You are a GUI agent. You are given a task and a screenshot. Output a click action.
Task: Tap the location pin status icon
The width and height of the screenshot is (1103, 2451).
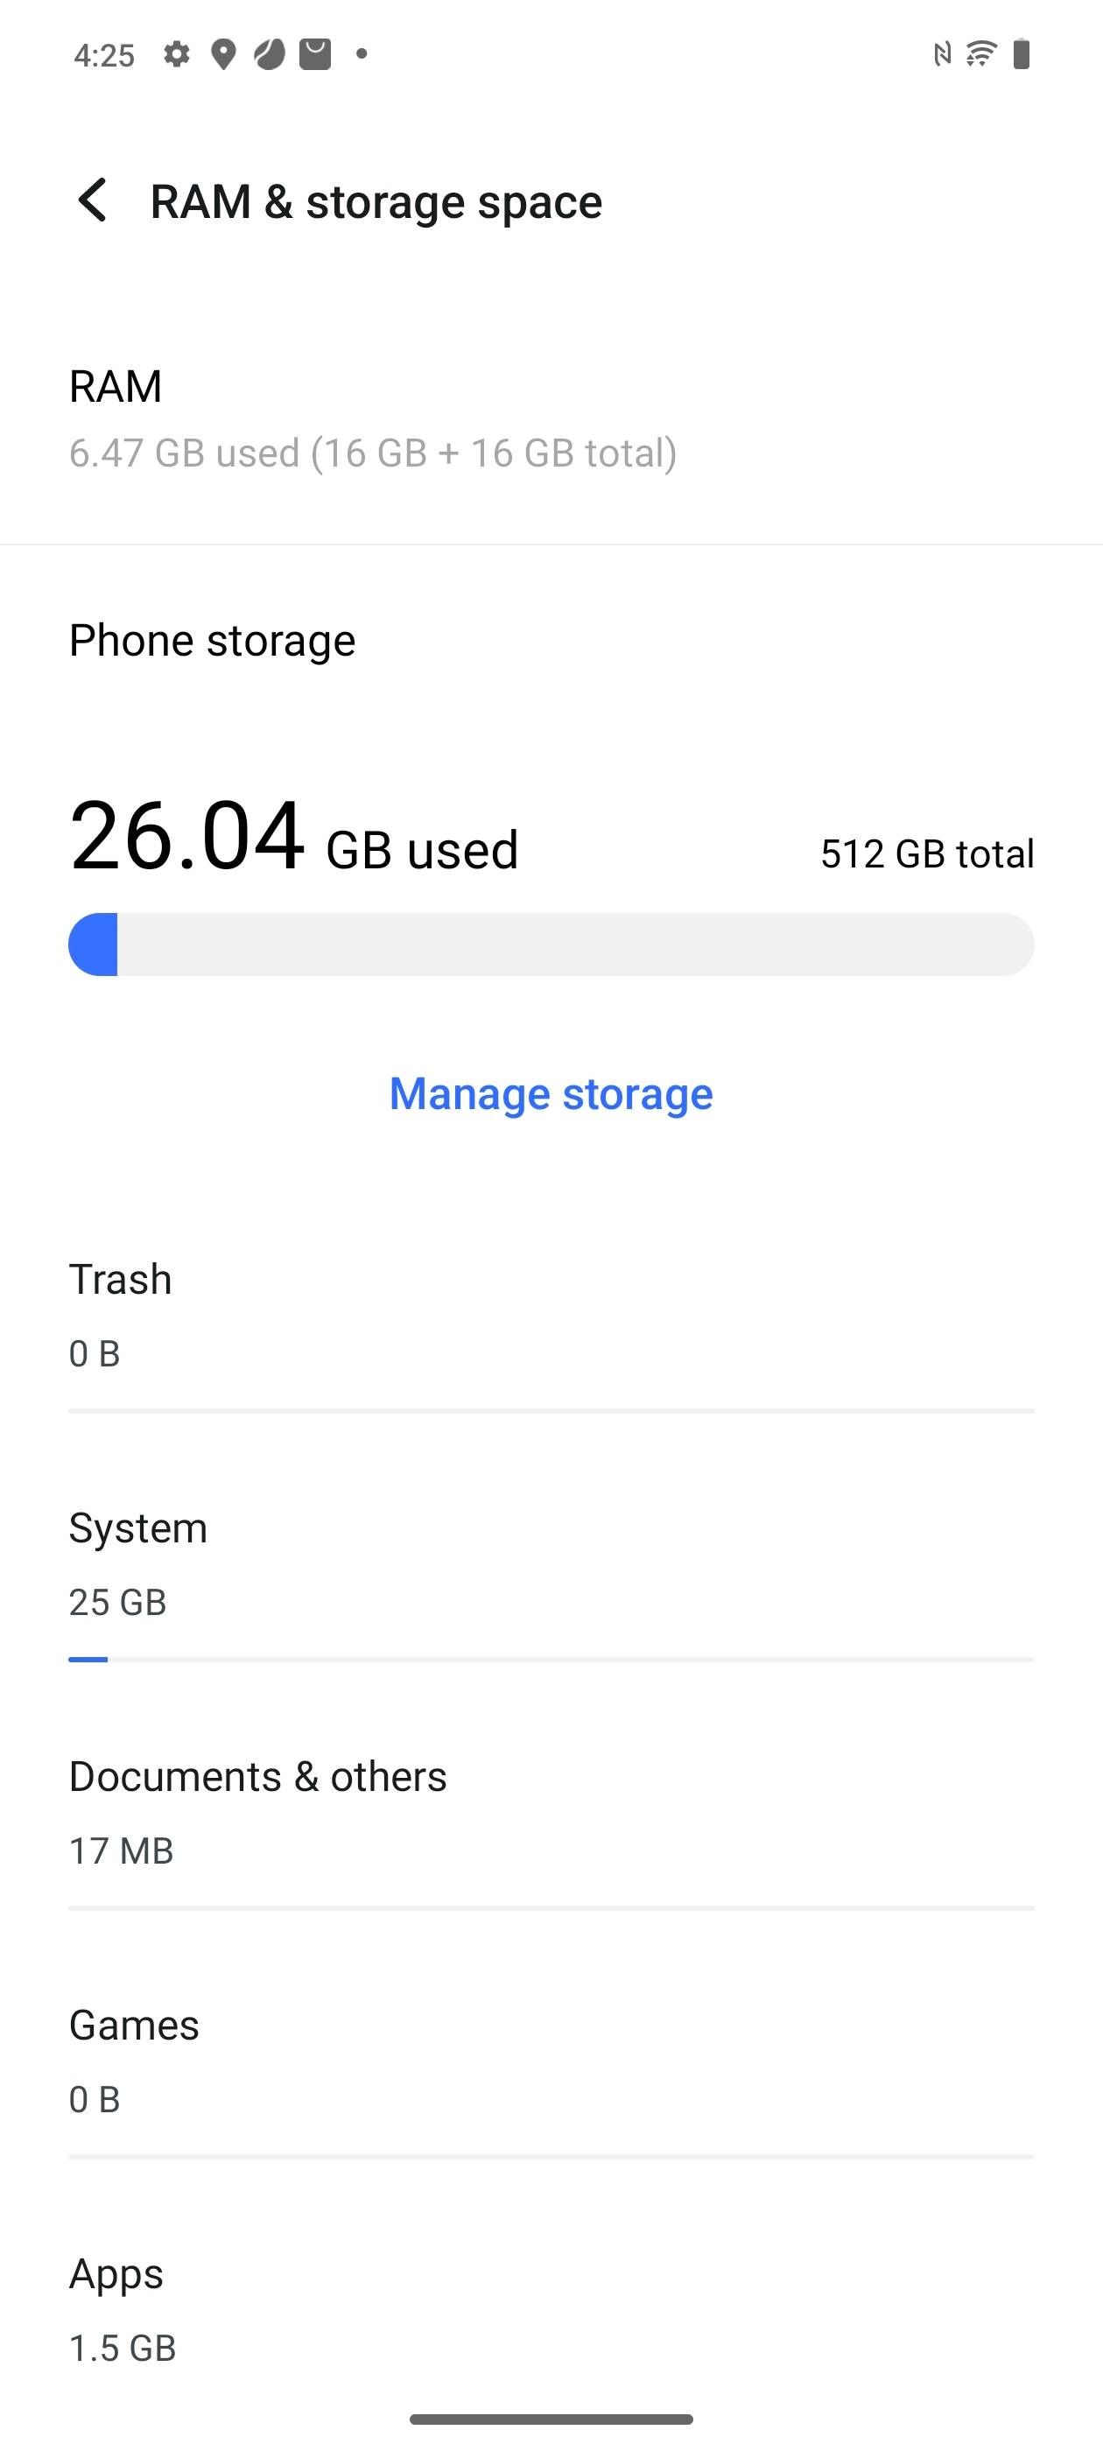[x=223, y=54]
